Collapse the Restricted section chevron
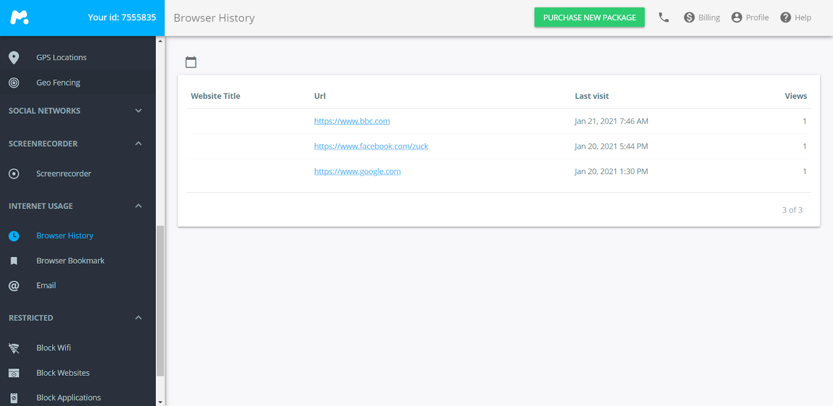The width and height of the screenshot is (833, 406). click(x=138, y=318)
